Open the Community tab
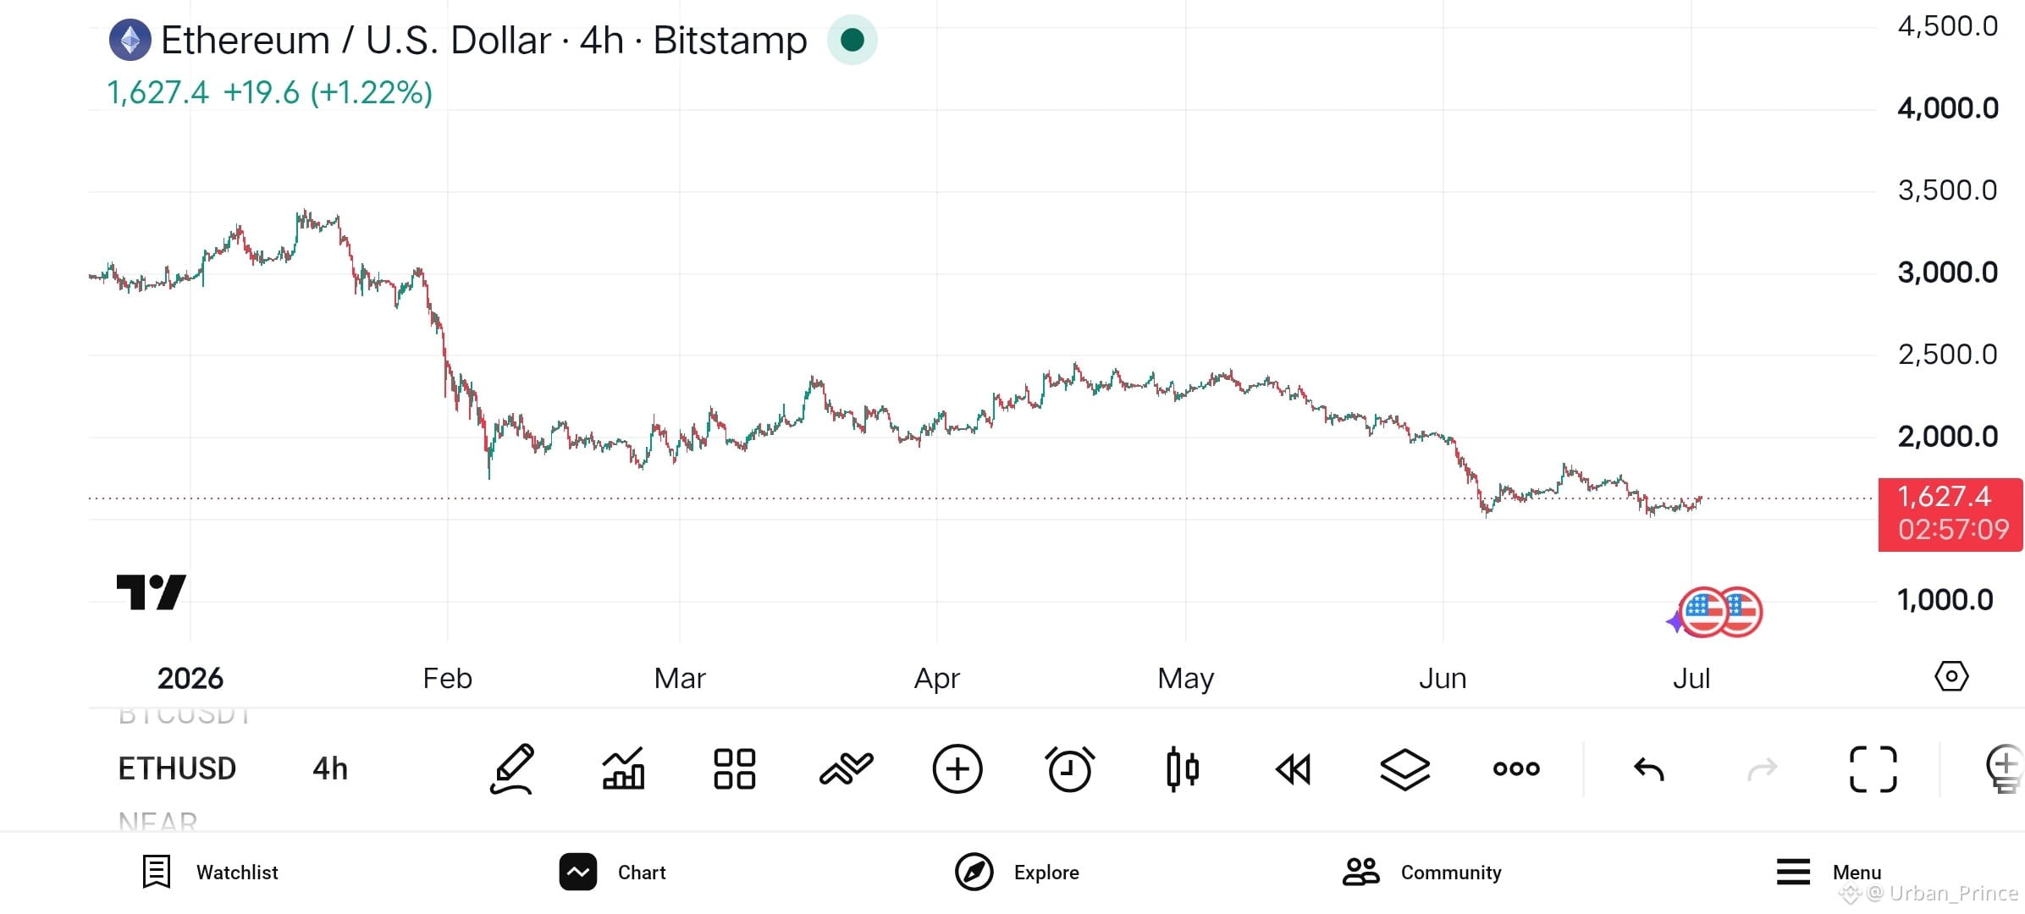 coord(1422,872)
